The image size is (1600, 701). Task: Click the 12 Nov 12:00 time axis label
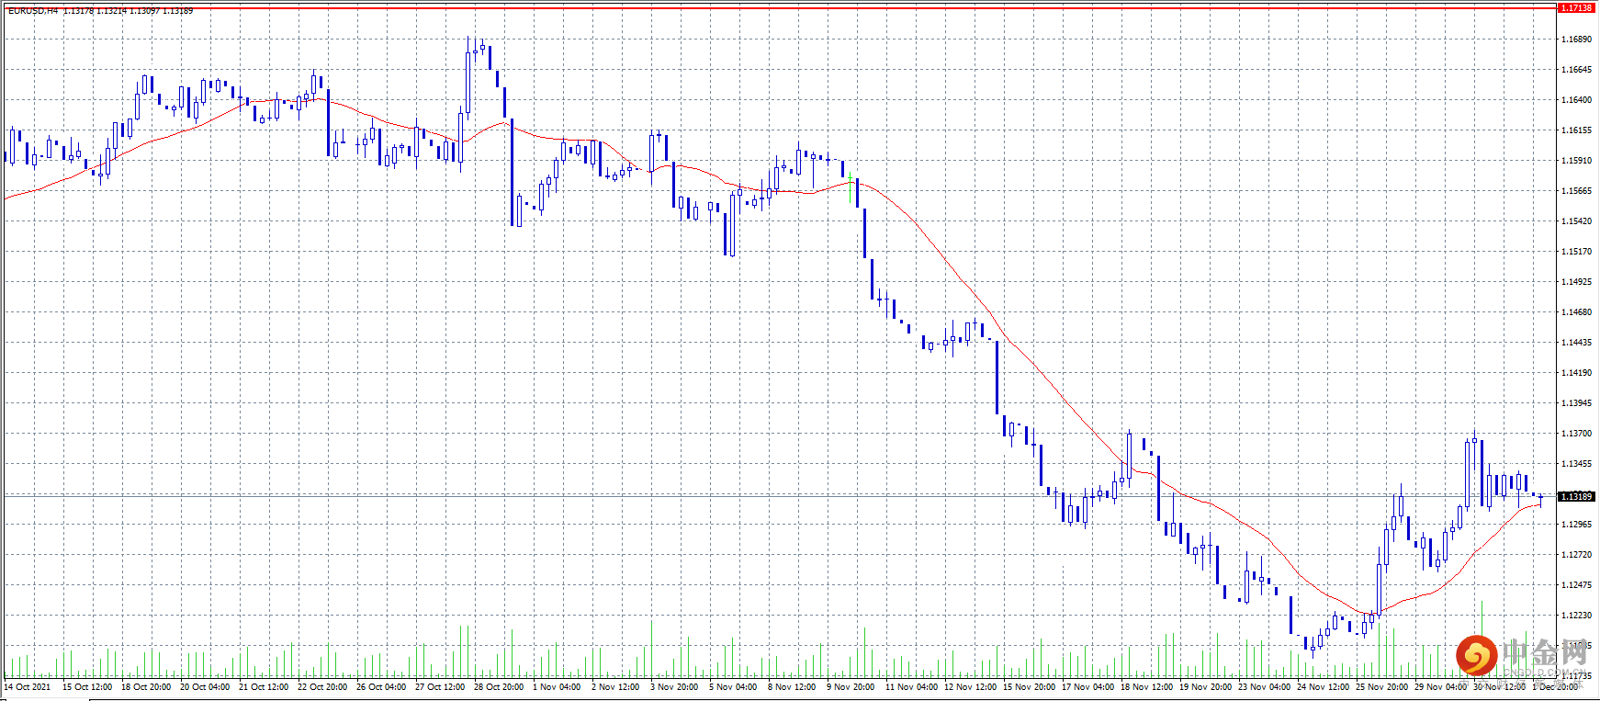pos(971,687)
